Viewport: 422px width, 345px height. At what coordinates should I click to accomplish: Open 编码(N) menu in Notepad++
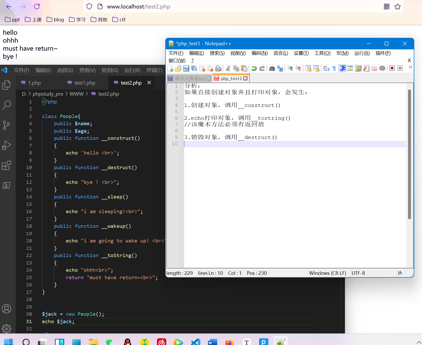(260, 53)
